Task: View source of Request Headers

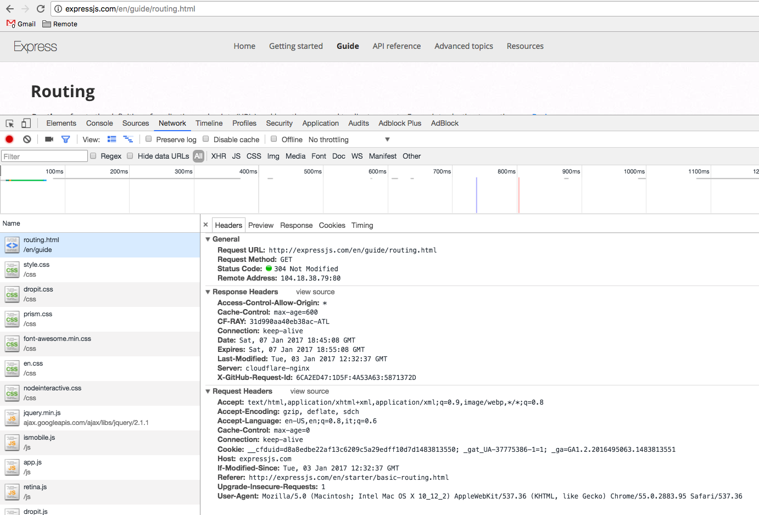Action: pyautogui.click(x=310, y=391)
